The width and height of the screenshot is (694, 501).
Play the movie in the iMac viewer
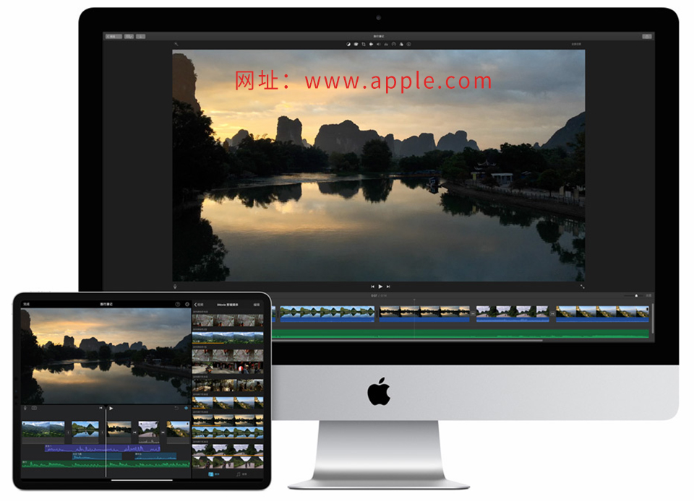click(380, 287)
